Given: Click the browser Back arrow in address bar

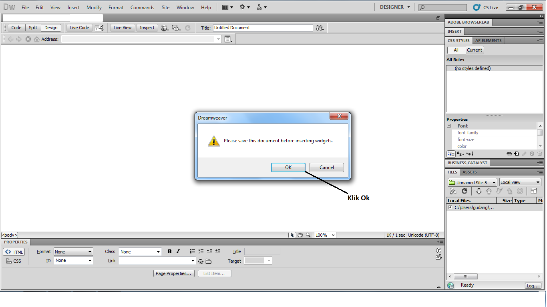Looking at the screenshot, I should [x=11, y=39].
